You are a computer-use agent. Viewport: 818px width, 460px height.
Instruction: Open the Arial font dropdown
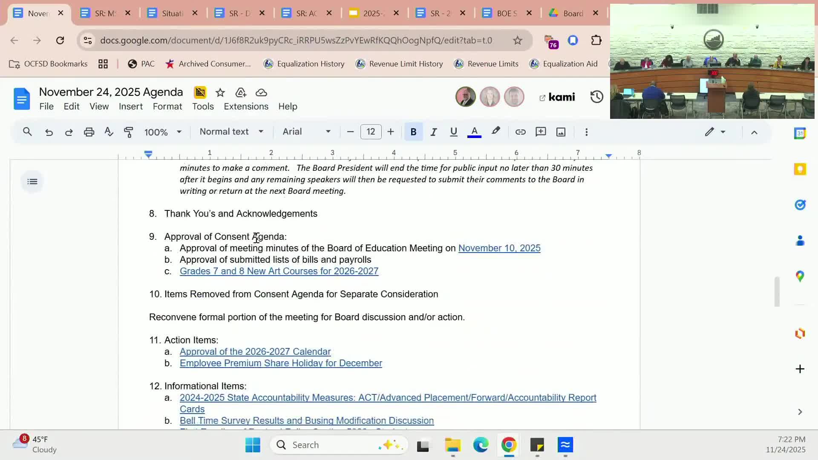click(x=306, y=132)
